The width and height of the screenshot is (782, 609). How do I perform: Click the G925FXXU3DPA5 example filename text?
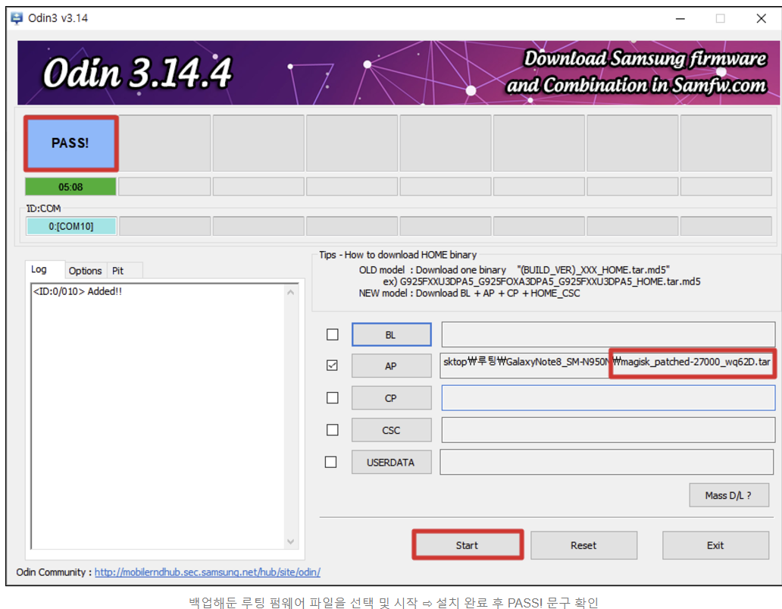click(542, 281)
